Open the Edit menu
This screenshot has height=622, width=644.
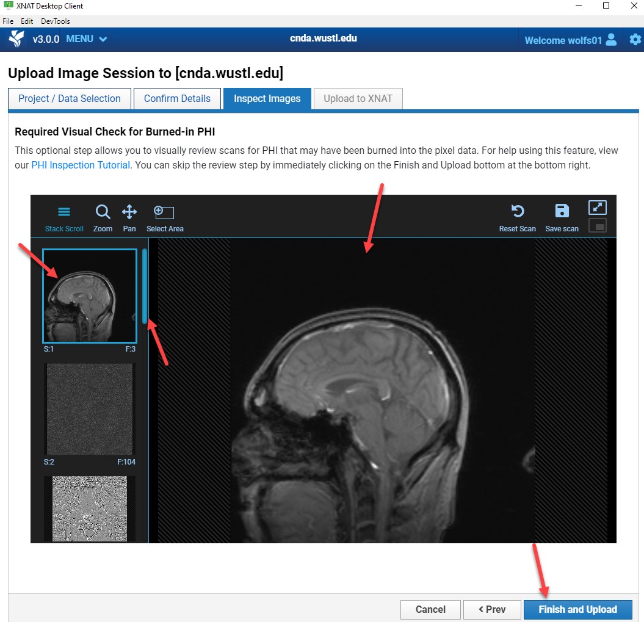tap(27, 21)
